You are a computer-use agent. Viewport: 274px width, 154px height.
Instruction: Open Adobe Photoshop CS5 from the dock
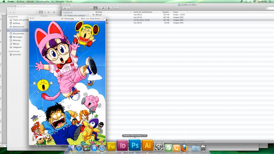pyautogui.click(x=135, y=145)
